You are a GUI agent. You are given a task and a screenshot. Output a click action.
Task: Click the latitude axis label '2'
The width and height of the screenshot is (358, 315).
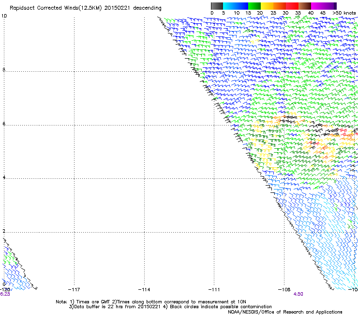[x=4, y=231]
